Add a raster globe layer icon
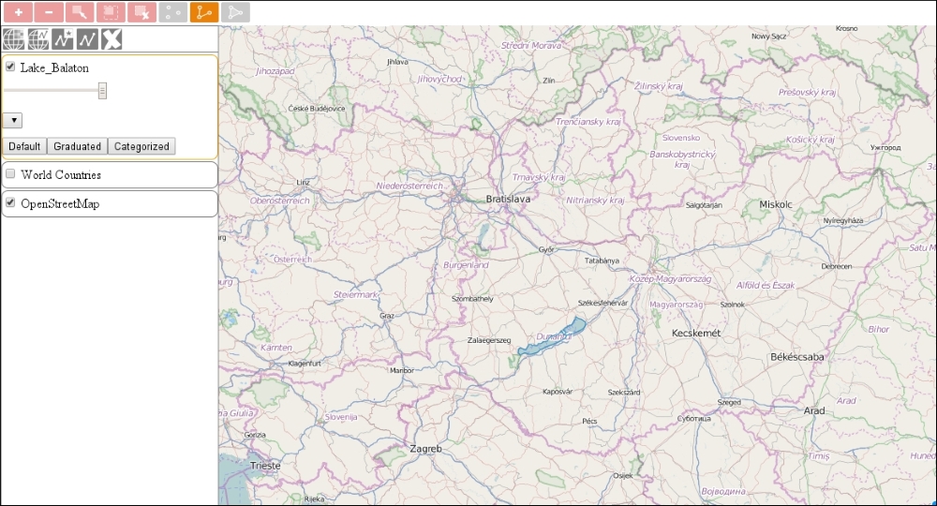The height and width of the screenshot is (506, 937). (x=13, y=39)
